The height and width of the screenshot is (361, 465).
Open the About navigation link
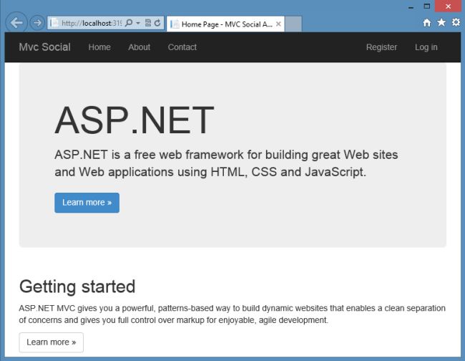[139, 47]
